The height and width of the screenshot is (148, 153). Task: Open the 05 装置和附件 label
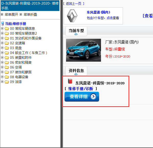(21, 58)
